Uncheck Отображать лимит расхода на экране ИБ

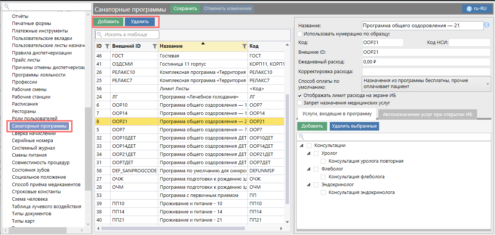[300, 95]
